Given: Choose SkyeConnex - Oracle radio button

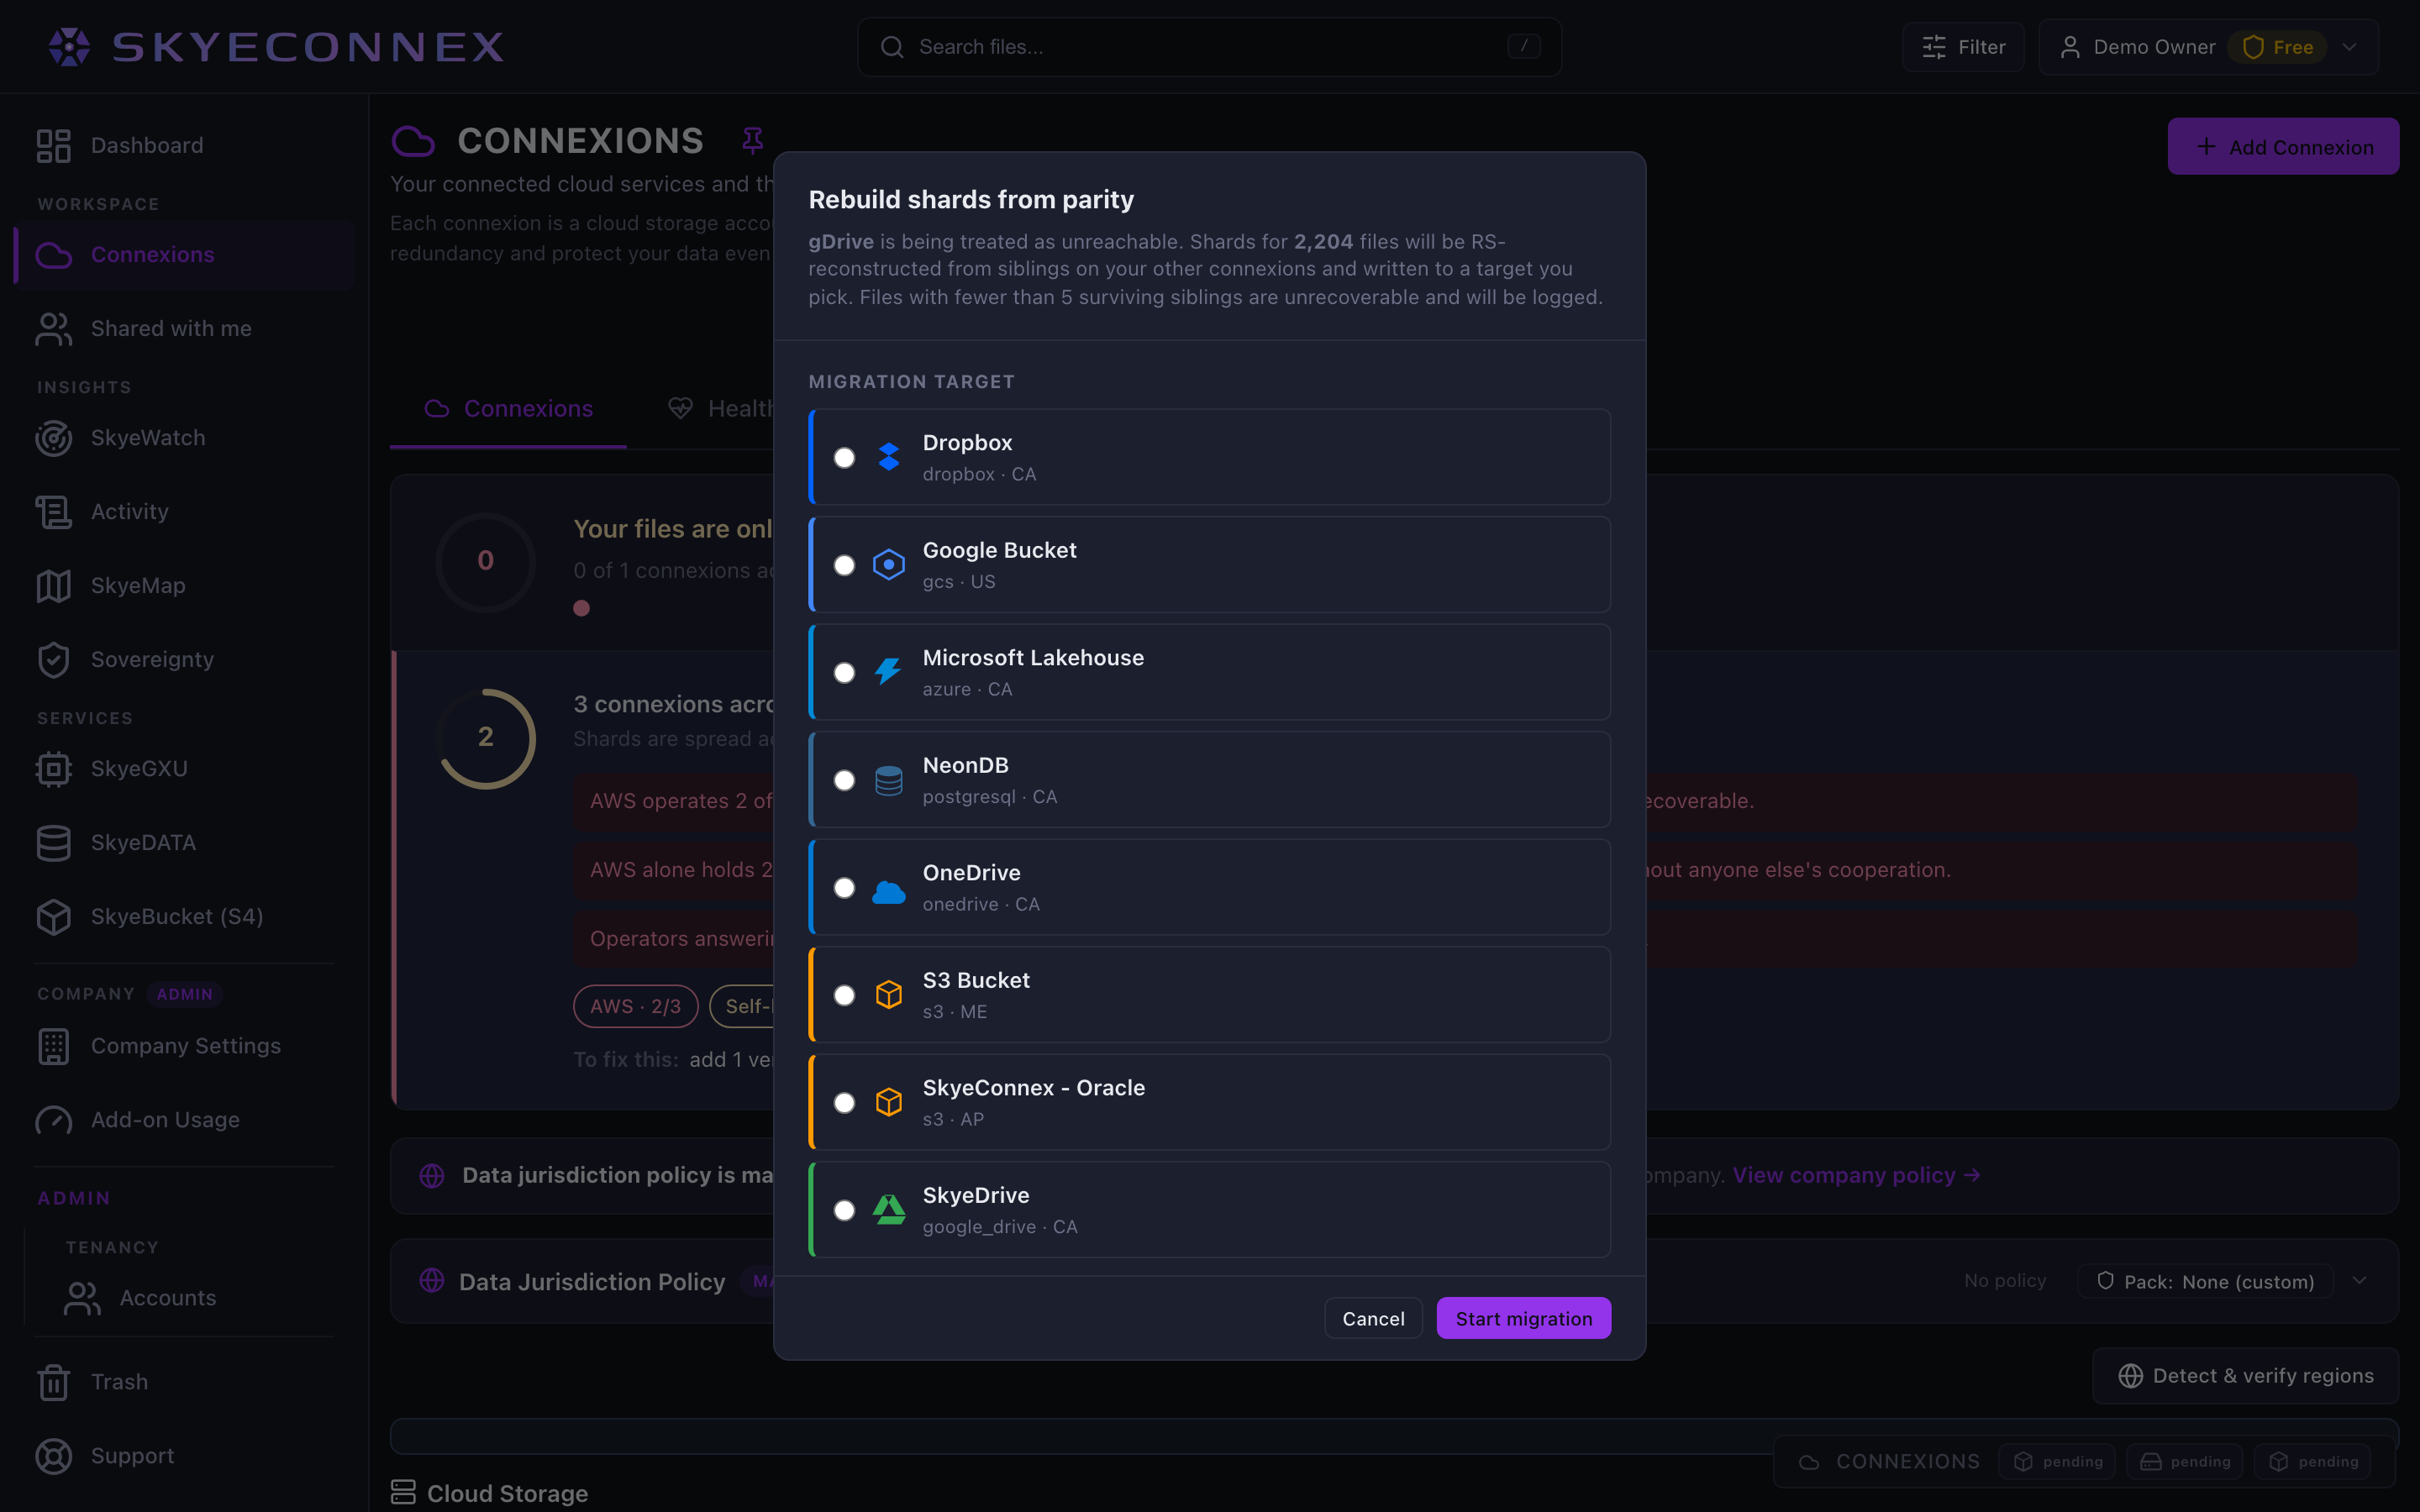Looking at the screenshot, I should [844, 1102].
